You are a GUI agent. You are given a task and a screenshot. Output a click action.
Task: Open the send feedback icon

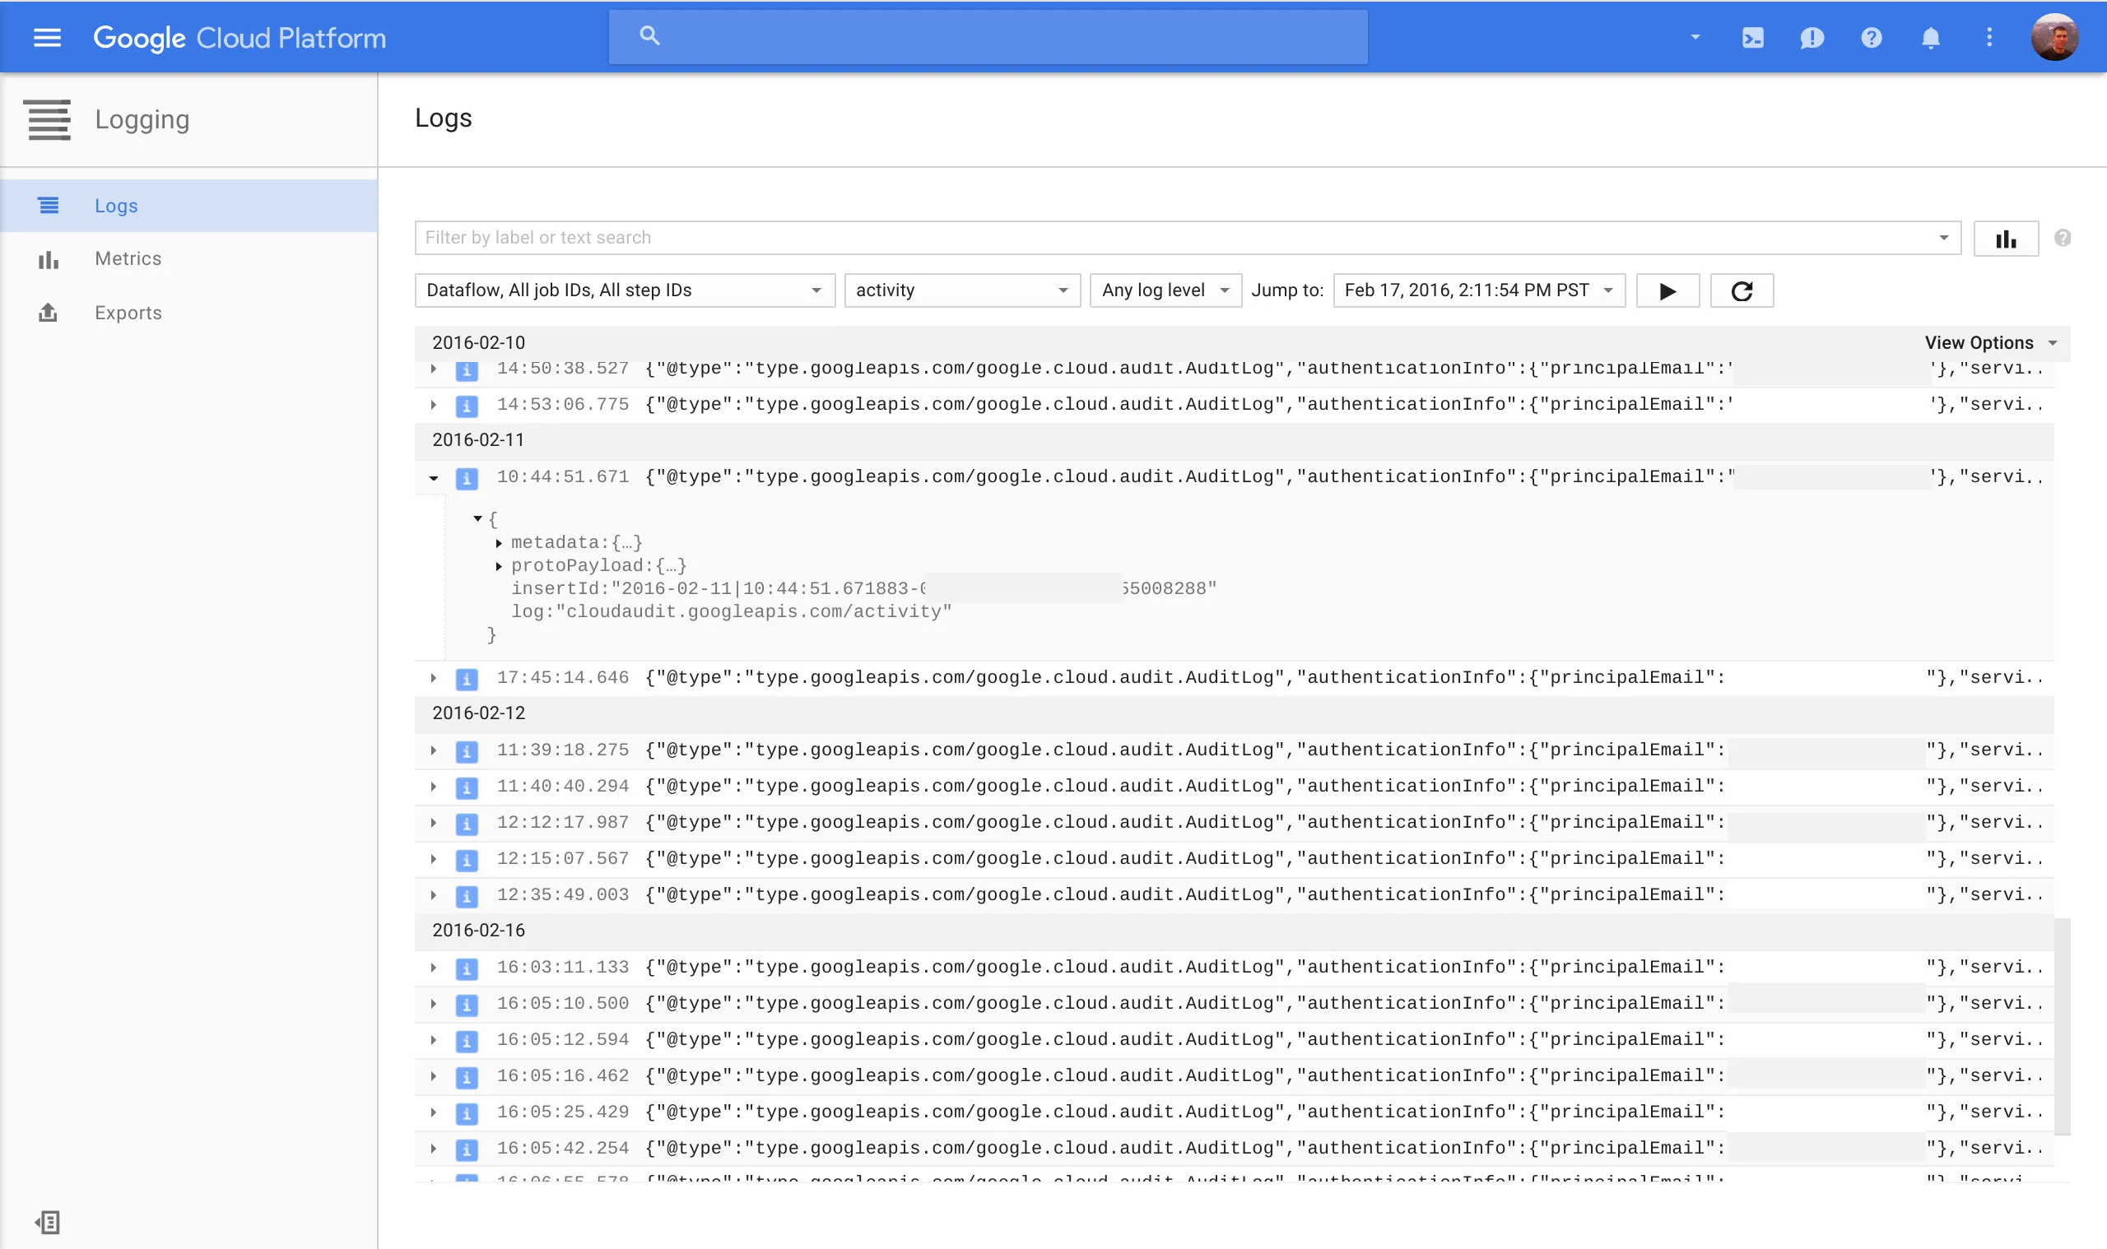point(1812,38)
